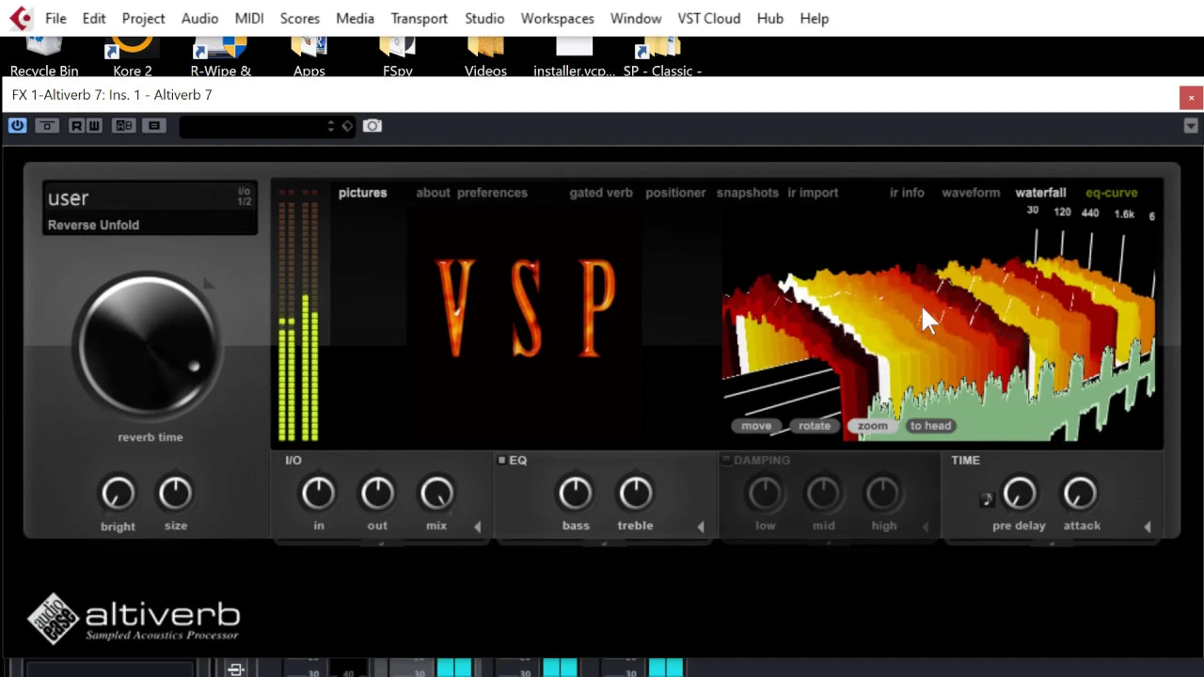Click the bass EQ knob
This screenshot has width=1204, height=677.
pyautogui.click(x=575, y=494)
